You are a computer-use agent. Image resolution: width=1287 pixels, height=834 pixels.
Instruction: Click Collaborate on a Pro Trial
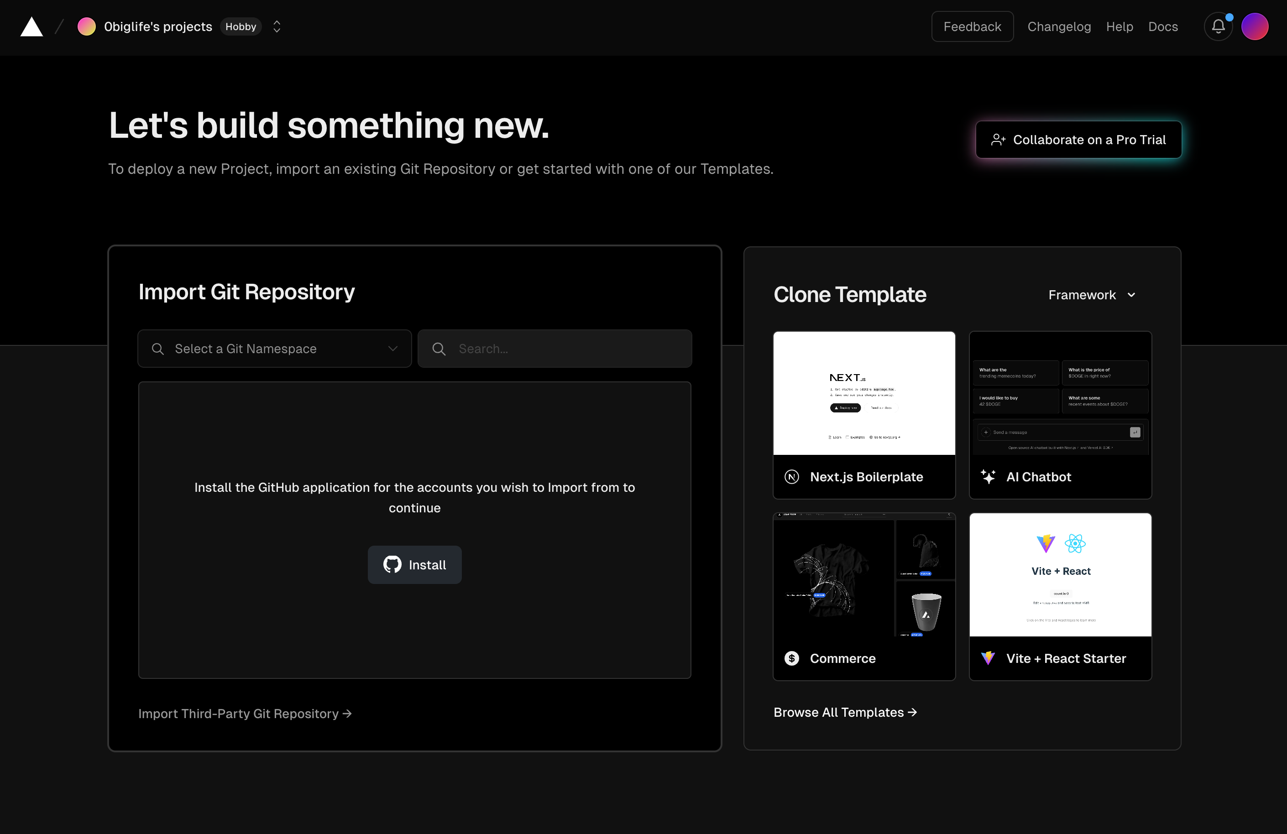[x=1078, y=140]
